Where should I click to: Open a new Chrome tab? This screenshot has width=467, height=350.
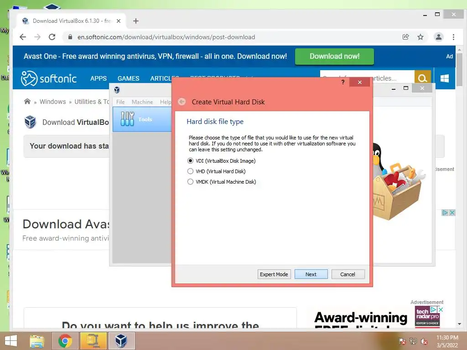(136, 21)
